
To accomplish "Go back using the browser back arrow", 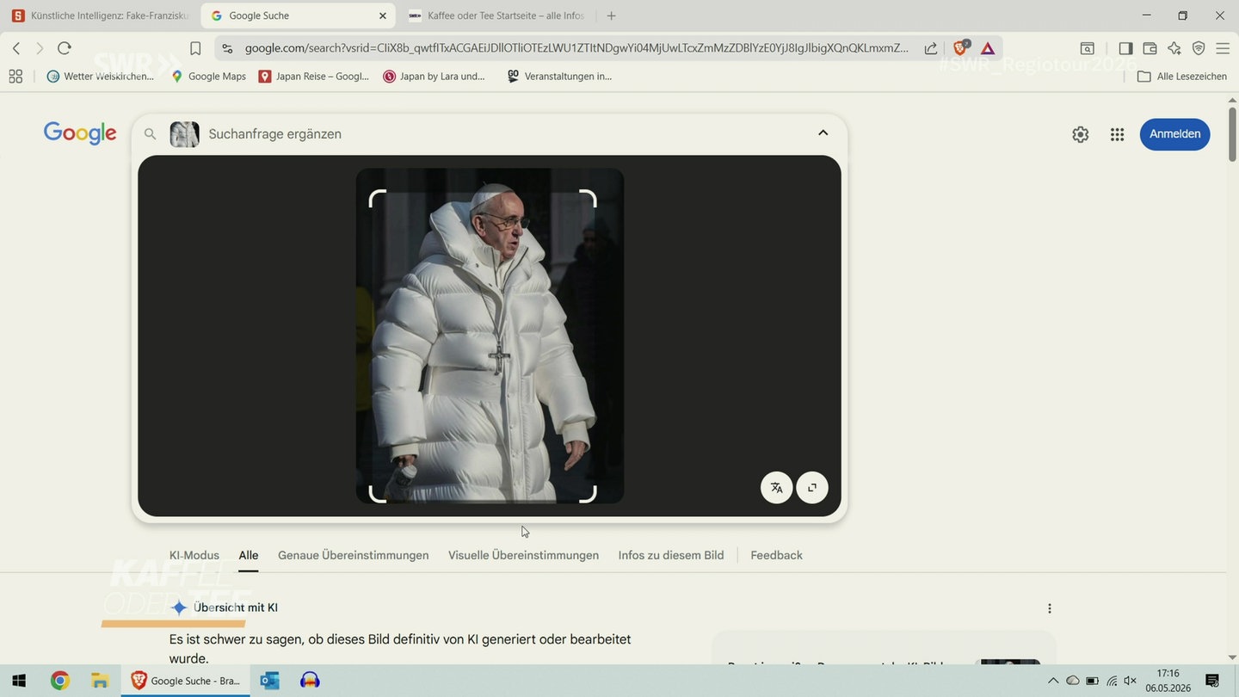I will pyautogui.click(x=16, y=48).
